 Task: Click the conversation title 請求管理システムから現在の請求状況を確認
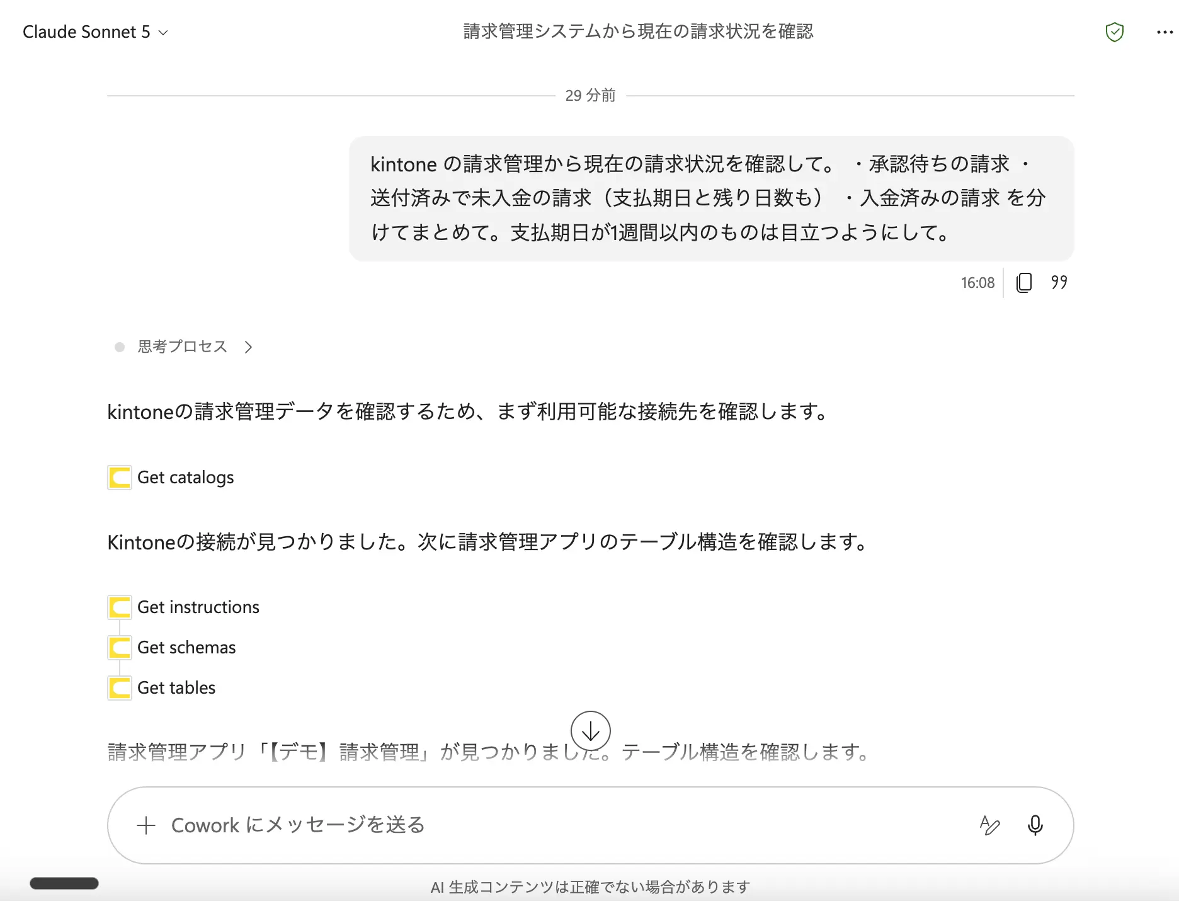pos(638,32)
